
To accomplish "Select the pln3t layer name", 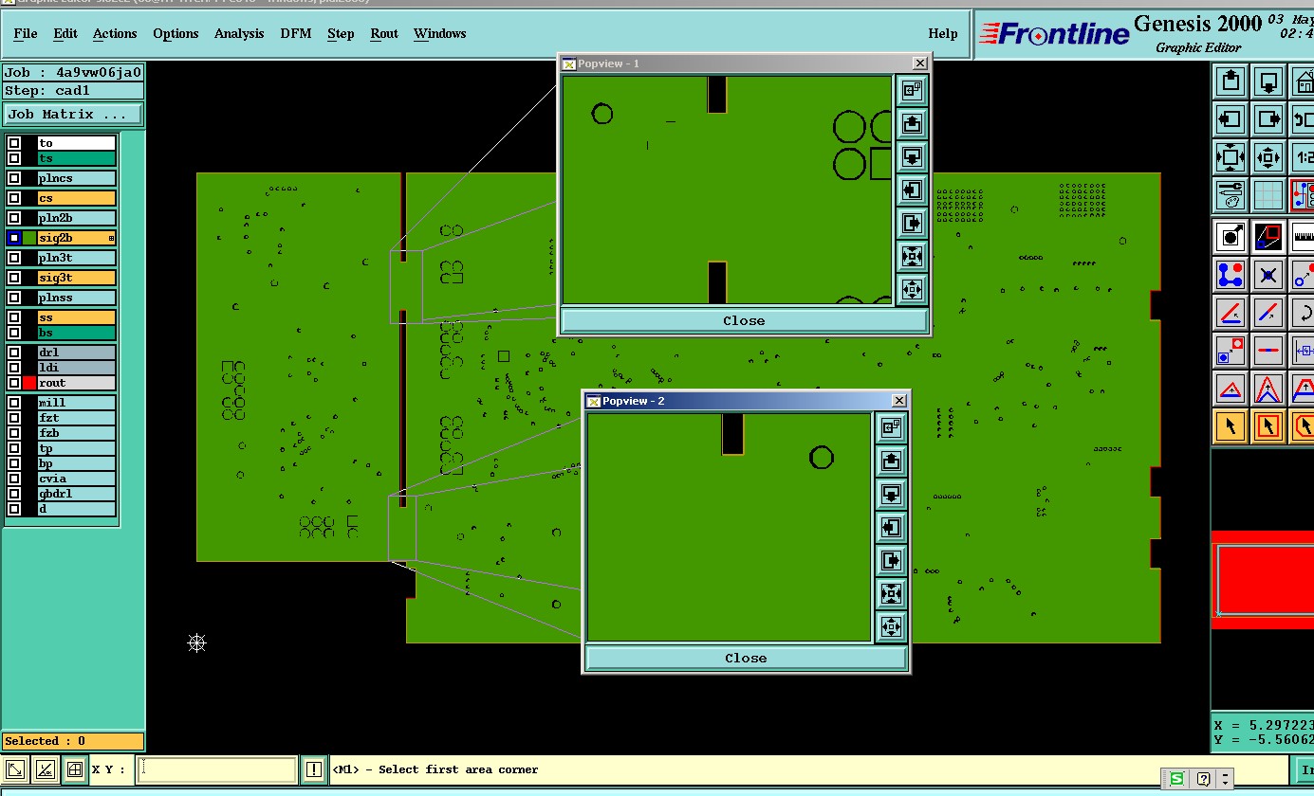I will coord(77,258).
